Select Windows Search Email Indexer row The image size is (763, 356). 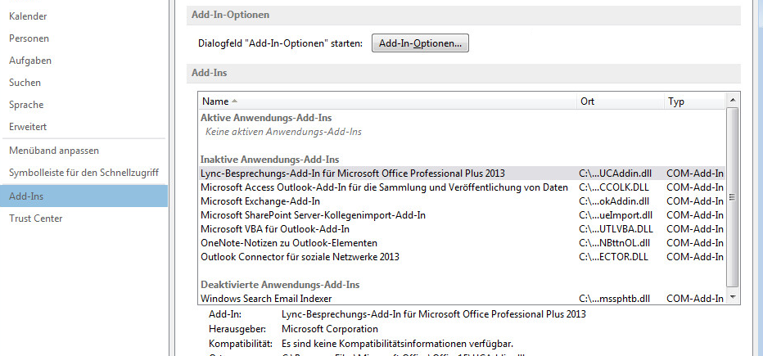(461, 298)
